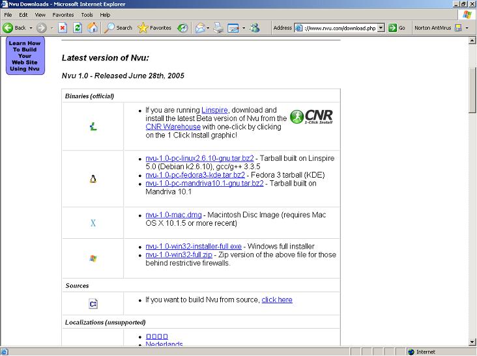Open the address bar URL dropdown
Image resolution: width=477 pixels, height=356 pixels.
click(381, 28)
